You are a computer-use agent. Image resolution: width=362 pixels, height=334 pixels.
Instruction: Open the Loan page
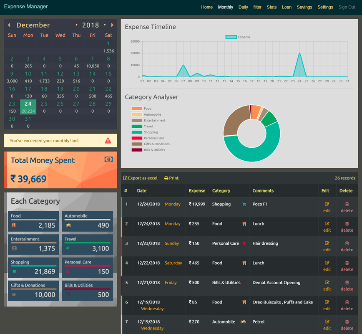coord(287,7)
